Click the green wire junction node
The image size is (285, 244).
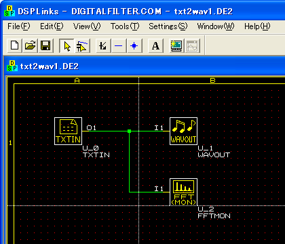pyautogui.click(x=129, y=131)
